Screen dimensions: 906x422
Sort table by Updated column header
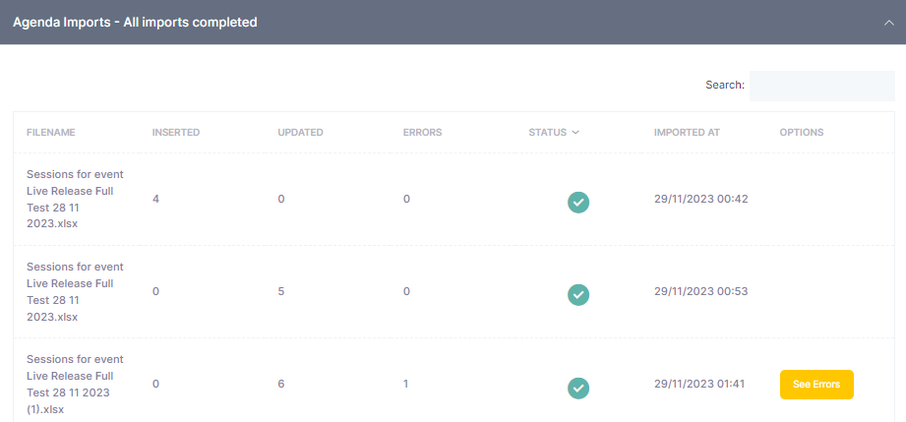(301, 133)
